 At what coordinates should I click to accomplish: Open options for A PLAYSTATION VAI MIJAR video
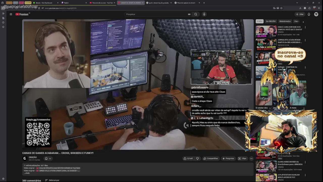tap(305, 175)
